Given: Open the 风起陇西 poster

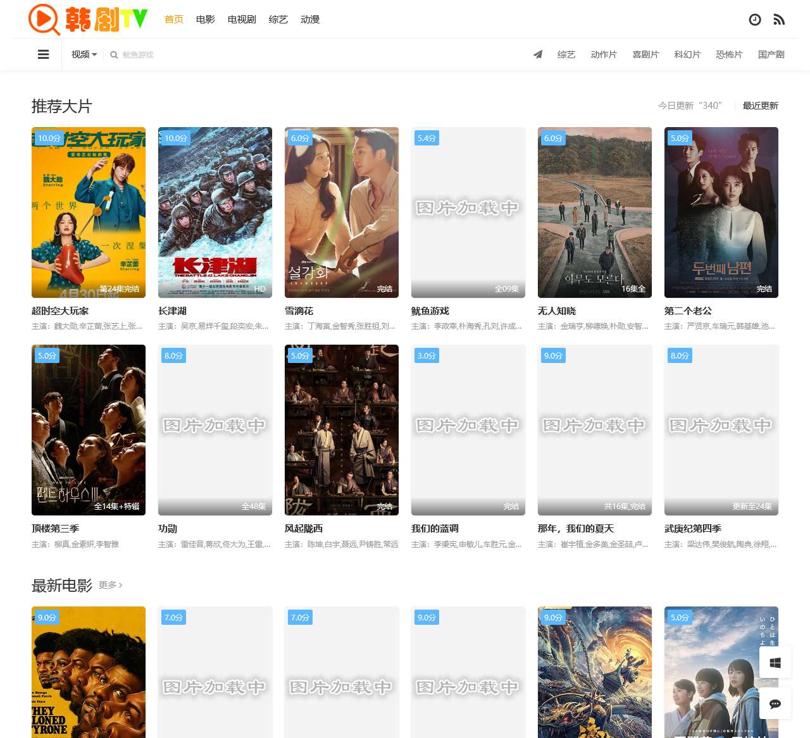Looking at the screenshot, I should tap(342, 430).
